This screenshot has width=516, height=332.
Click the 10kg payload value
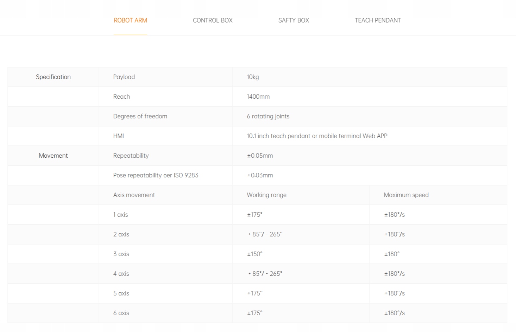pos(253,77)
